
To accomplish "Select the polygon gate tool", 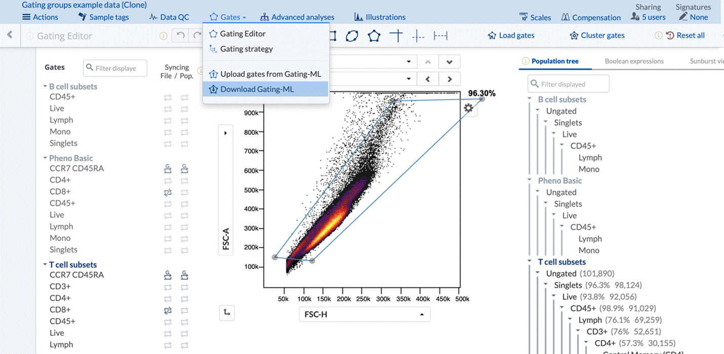I will tap(374, 36).
